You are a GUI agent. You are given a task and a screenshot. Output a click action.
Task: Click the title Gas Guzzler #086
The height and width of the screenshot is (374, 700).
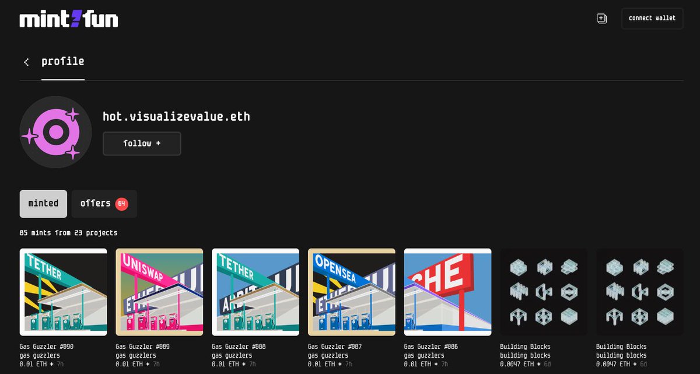(x=431, y=347)
